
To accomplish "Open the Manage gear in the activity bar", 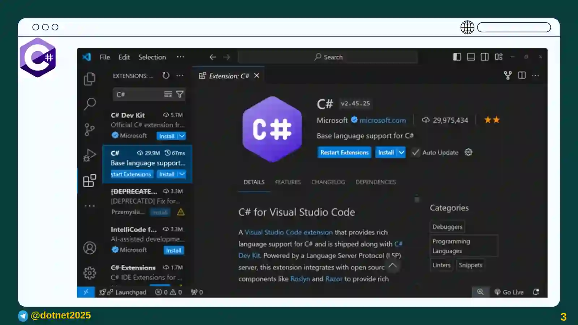I will coord(90,273).
